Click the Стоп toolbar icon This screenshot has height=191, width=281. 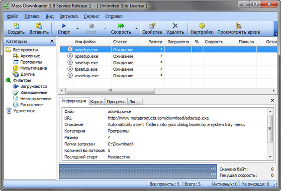coord(91,26)
